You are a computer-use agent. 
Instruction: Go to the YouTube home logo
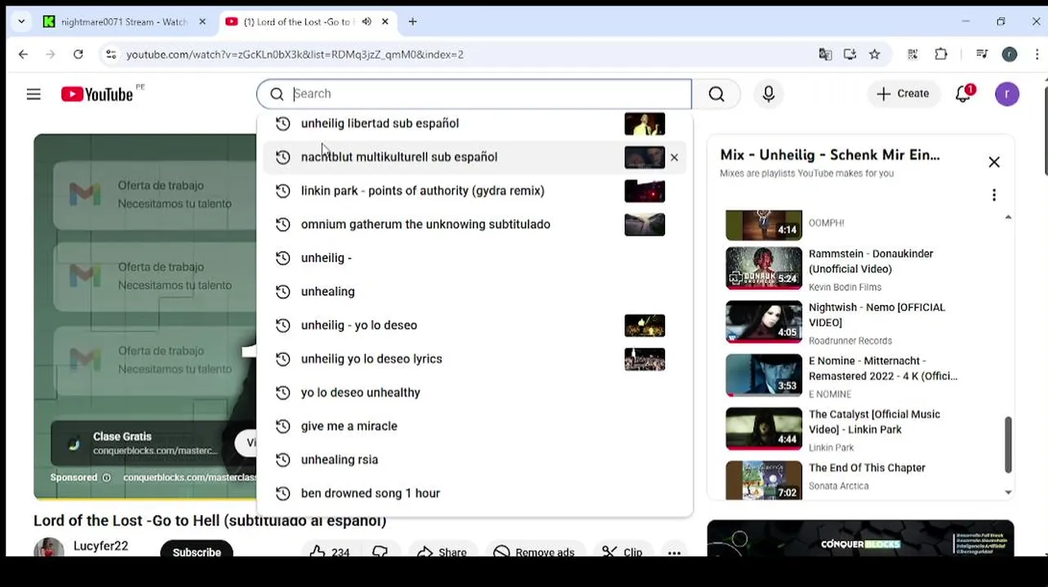[97, 95]
